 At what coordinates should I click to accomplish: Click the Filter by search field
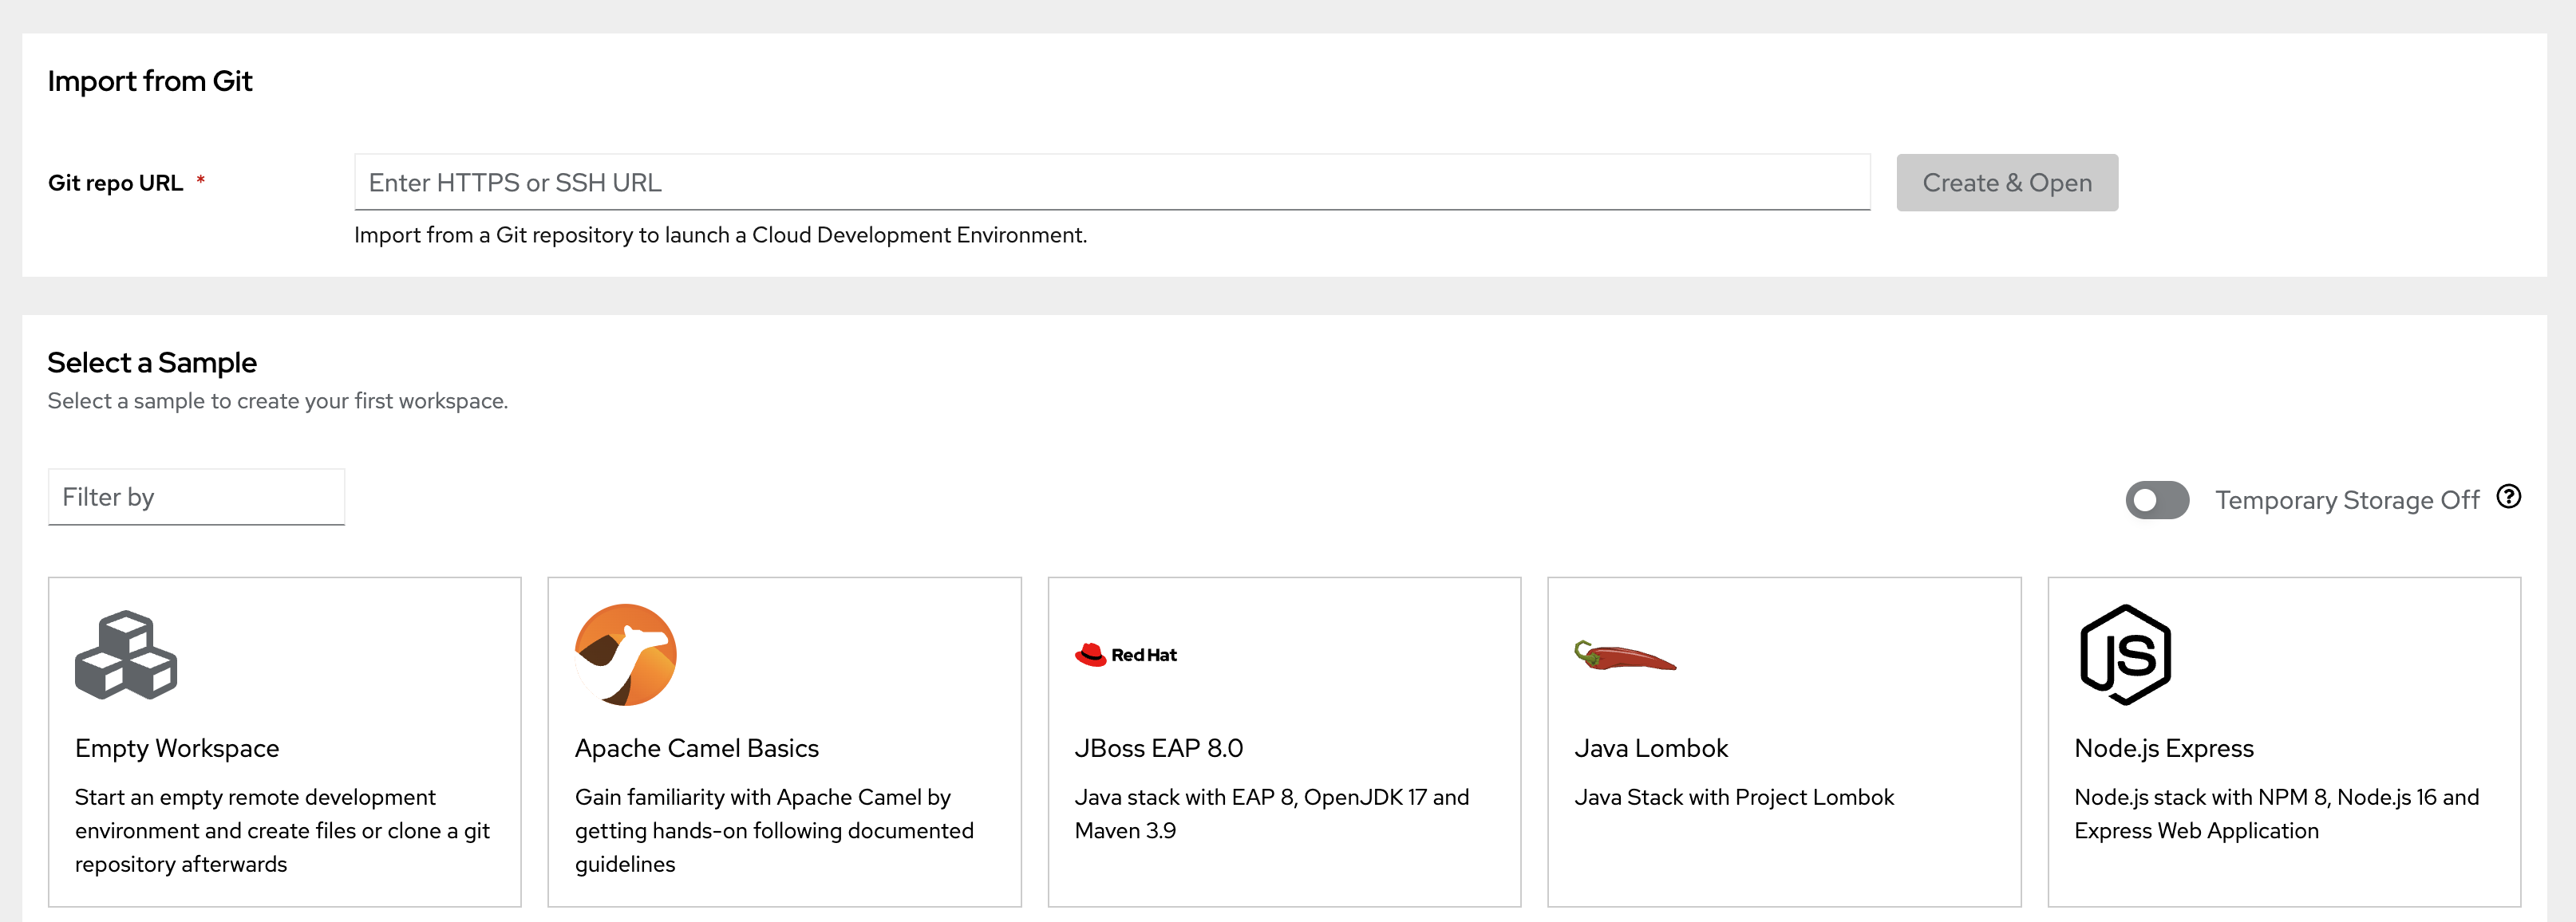coord(197,498)
